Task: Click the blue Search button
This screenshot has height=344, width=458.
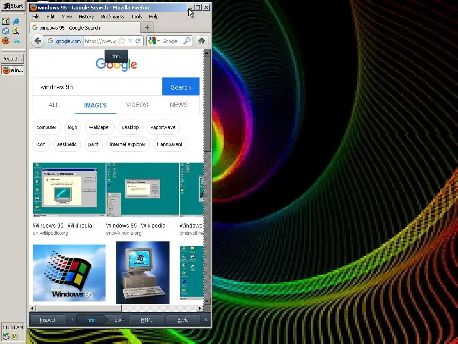Action: pos(181,86)
